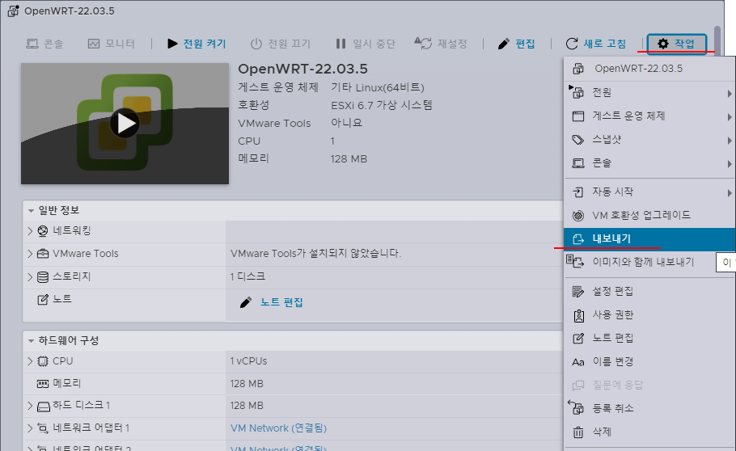This screenshot has width=736, height=451.
Task: Refresh the page with 새로 고침
Action: coord(596,44)
